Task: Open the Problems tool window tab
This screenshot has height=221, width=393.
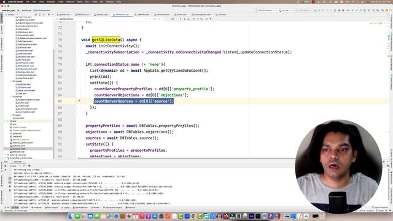Action: point(36,207)
